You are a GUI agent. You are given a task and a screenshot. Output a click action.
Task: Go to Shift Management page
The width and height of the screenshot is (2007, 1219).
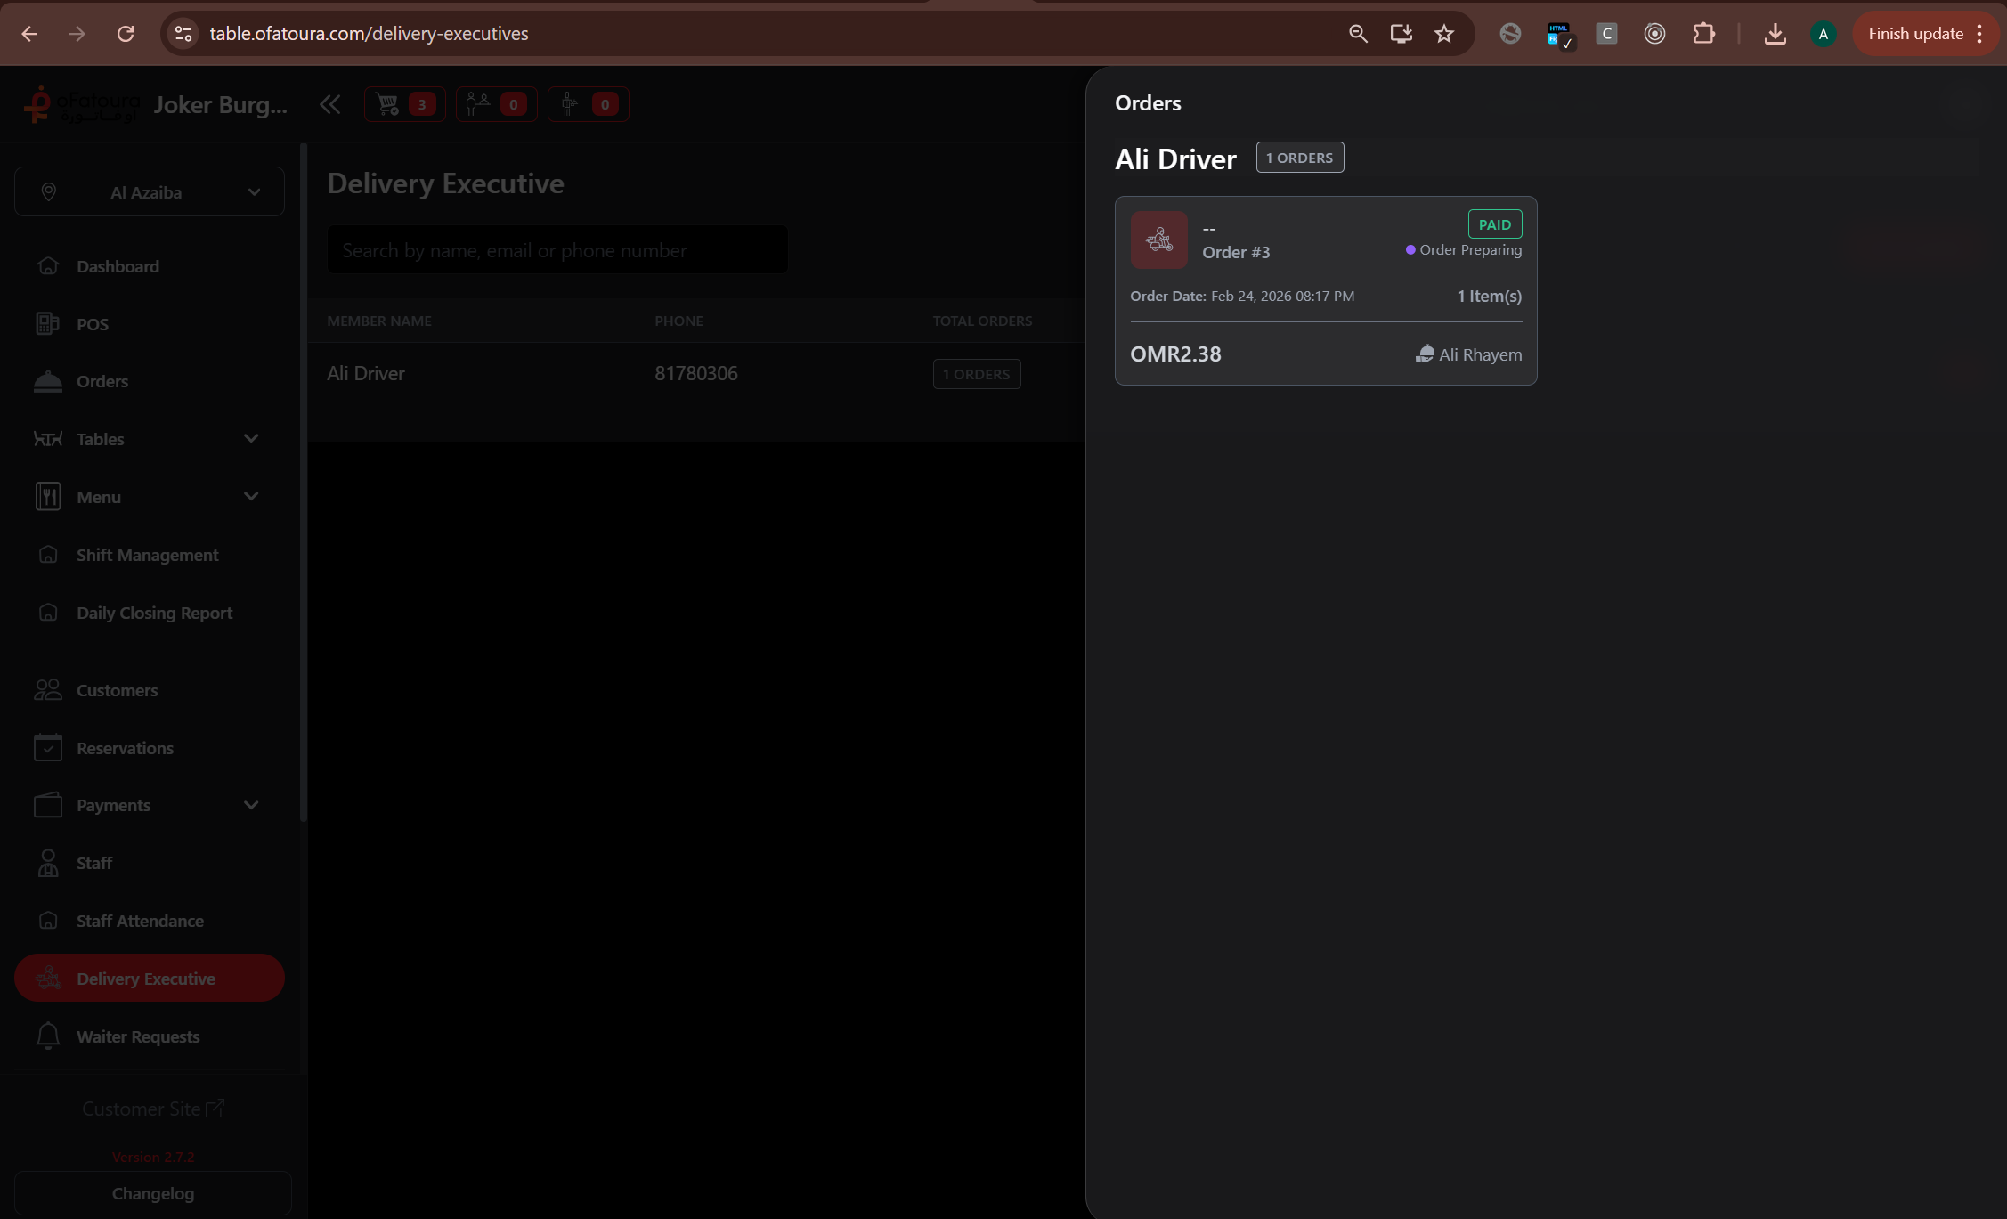pos(147,555)
